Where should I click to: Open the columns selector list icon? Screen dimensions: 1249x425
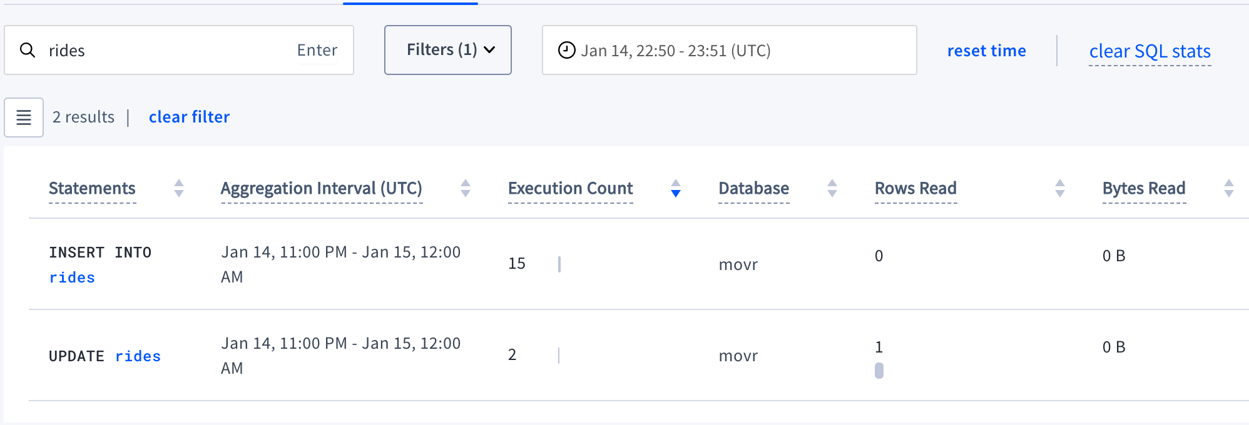point(24,117)
